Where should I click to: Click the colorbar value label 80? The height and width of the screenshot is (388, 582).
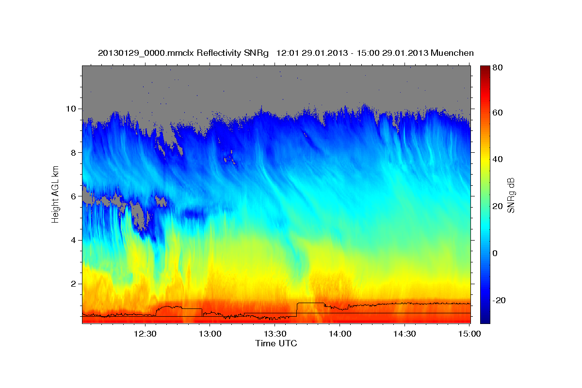(x=497, y=68)
